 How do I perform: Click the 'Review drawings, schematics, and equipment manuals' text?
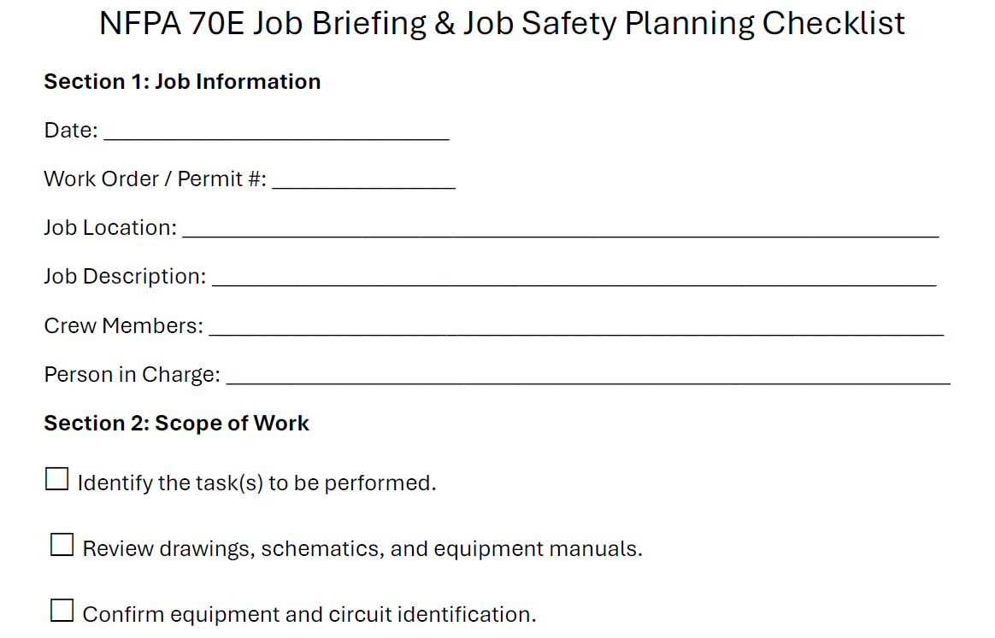pos(362,548)
